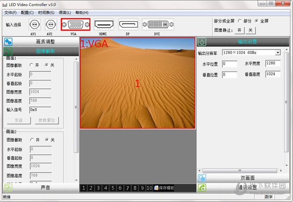Switch input to HDMI connector icon
Image resolution: width=293 pixels, height=202 pixels.
[x=104, y=24]
